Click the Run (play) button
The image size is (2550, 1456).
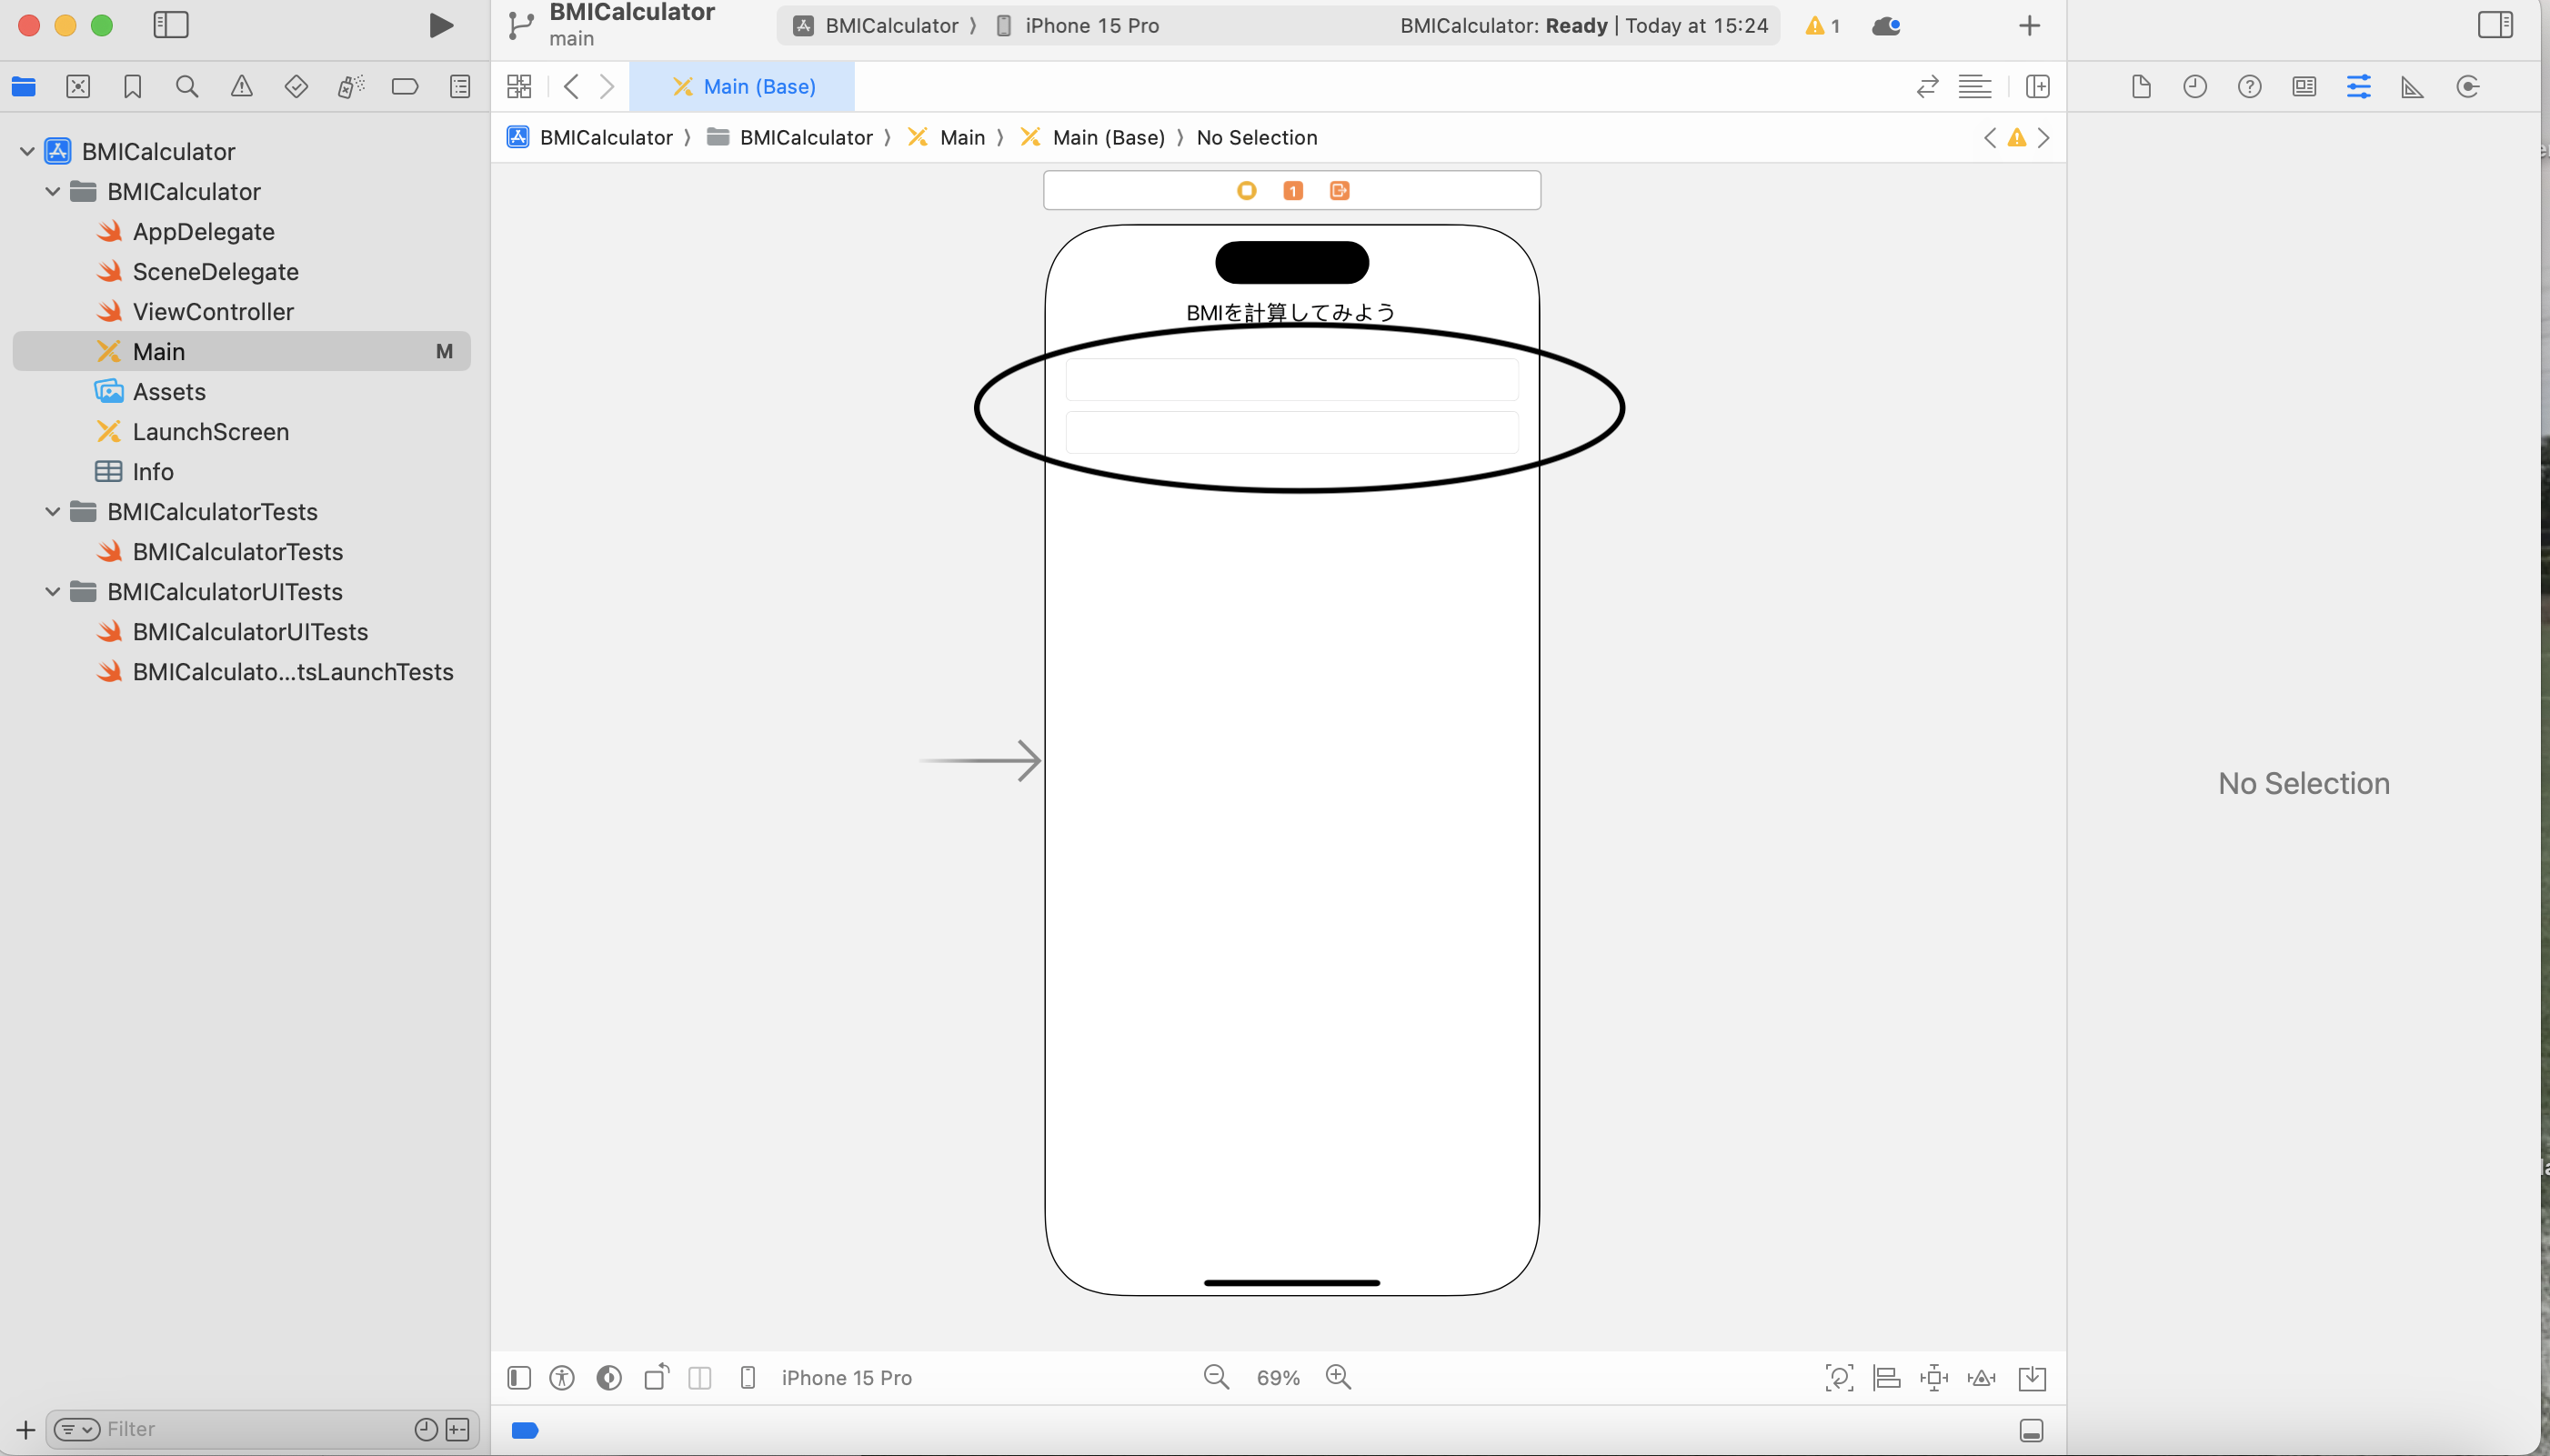click(440, 25)
